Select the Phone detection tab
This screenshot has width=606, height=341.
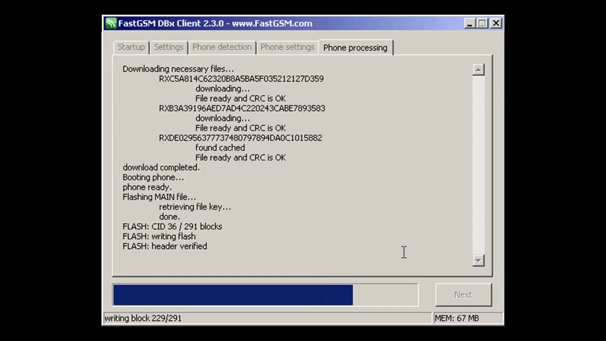[222, 47]
